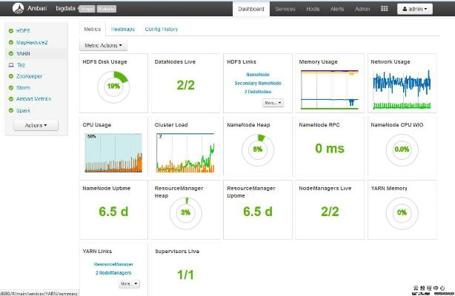Viewport: 455px width, 296px height.
Task: Click the NameNode Heap gauge
Action: (258, 149)
